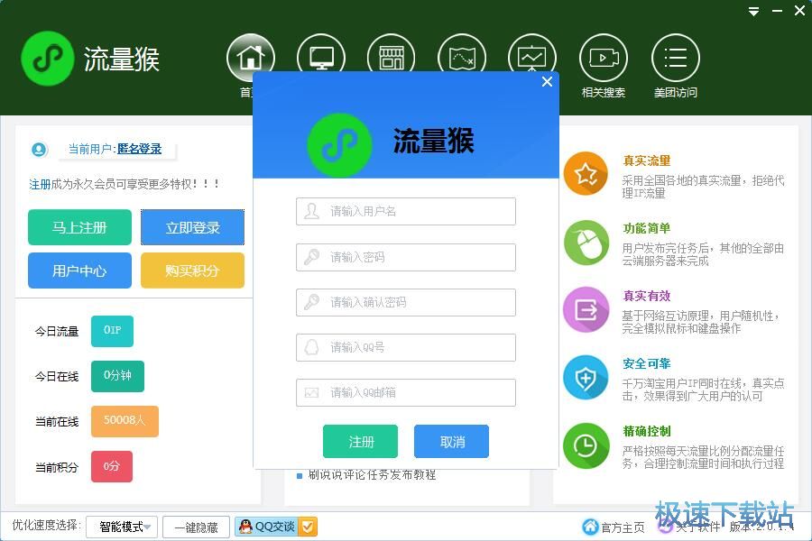Screen dimensions: 812x541
Task: Click the 功能简单 heading
Action: pyautogui.click(x=647, y=228)
